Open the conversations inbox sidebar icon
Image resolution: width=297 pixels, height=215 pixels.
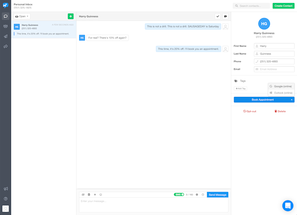click(6, 16)
